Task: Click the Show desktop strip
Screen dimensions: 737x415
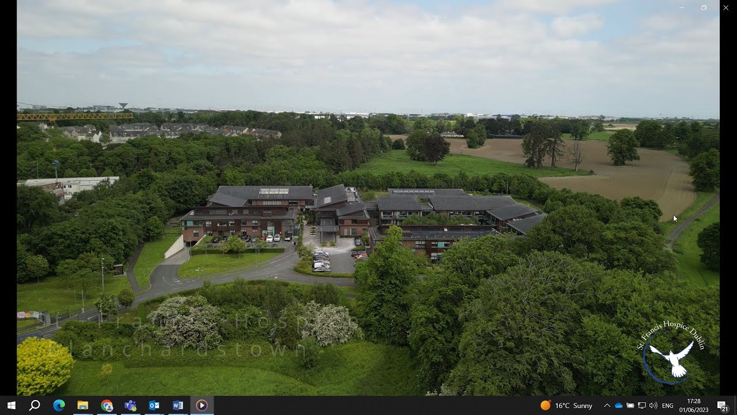Action: [735, 406]
